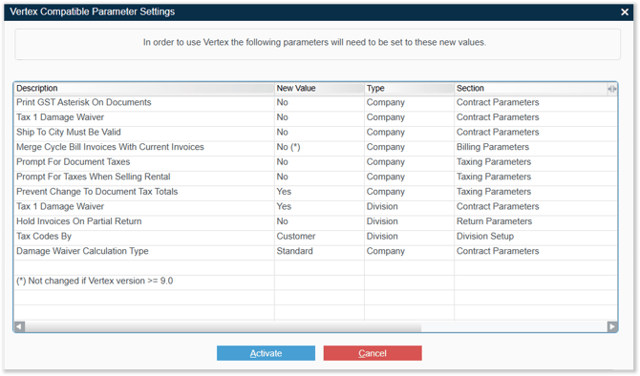Viewport: 640px width, 376px height.
Task: Click the column resize icon beside Section header
Action: pos(612,89)
